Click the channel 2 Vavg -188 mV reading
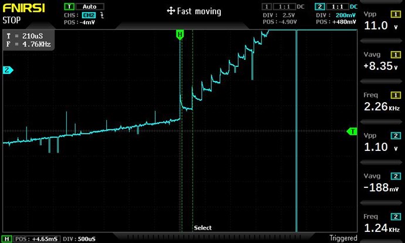The width and height of the screenshot is (405, 243). [382, 183]
